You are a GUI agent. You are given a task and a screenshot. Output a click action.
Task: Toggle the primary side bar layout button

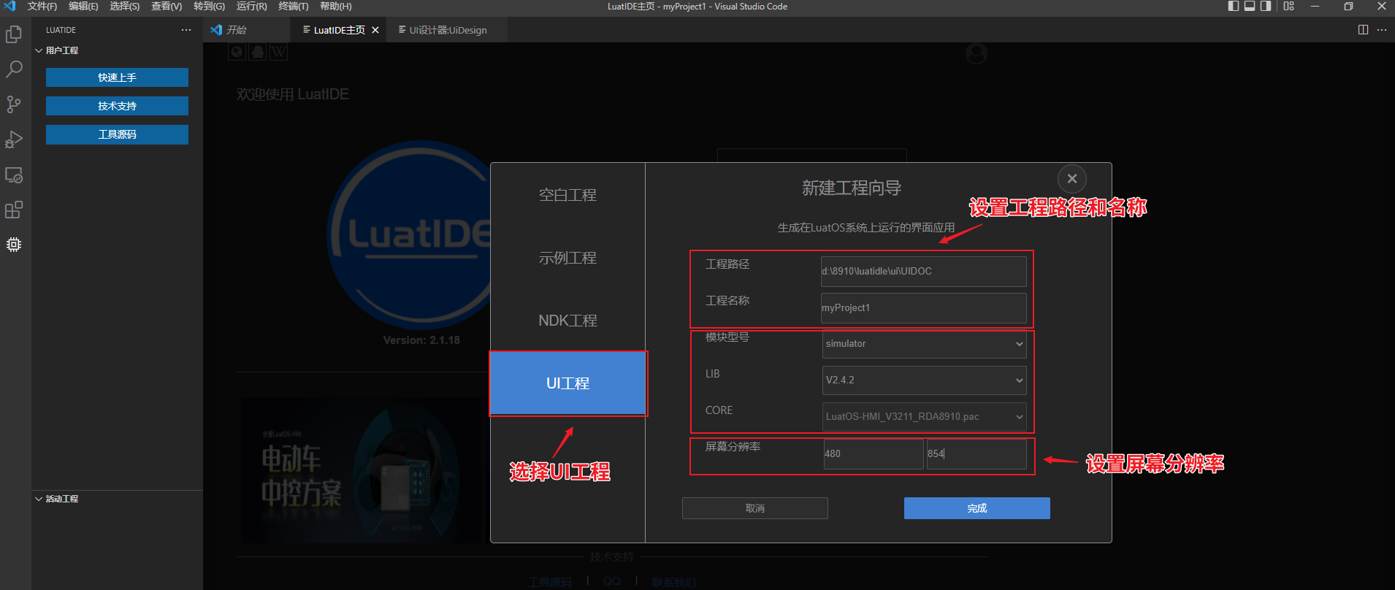click(x=1234, y=7)
